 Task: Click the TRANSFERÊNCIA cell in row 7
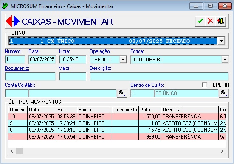[x=190, y=136]
